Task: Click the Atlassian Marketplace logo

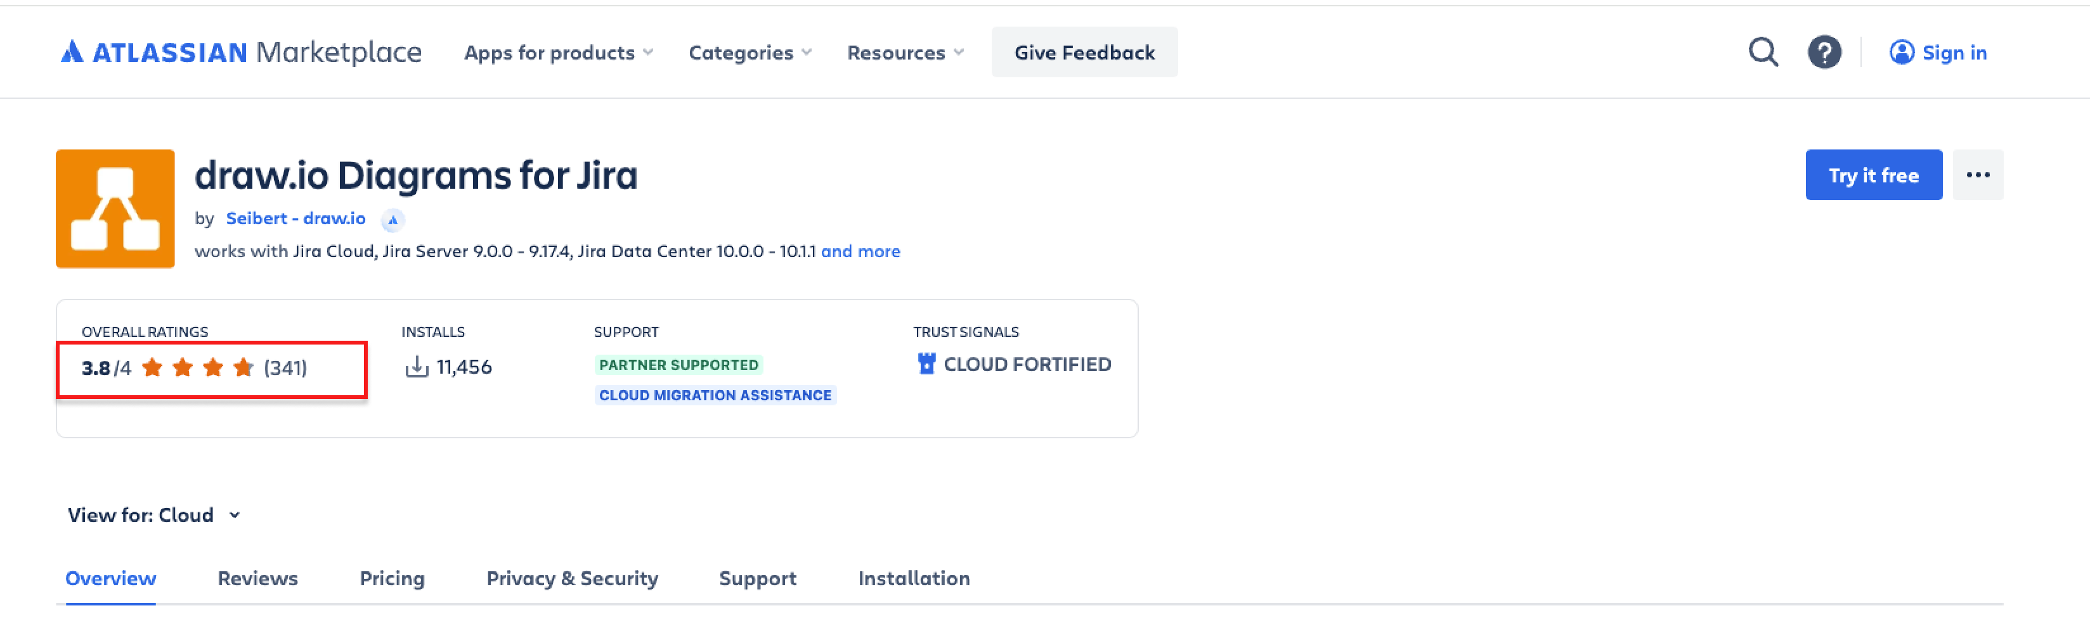Action: click(x=240, y=52)
